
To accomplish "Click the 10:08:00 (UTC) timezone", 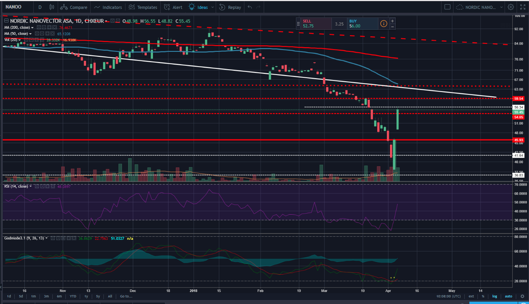I will point(448,296).
